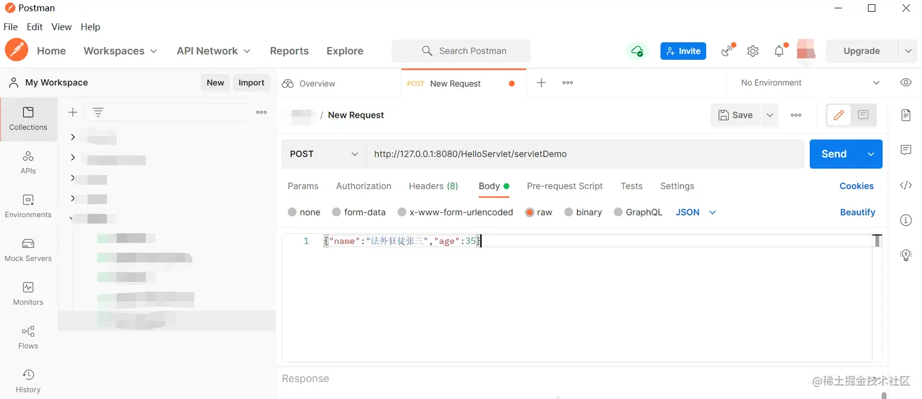Open the No Environment selector
The image size is (922, 399).
tap(811, 82)
